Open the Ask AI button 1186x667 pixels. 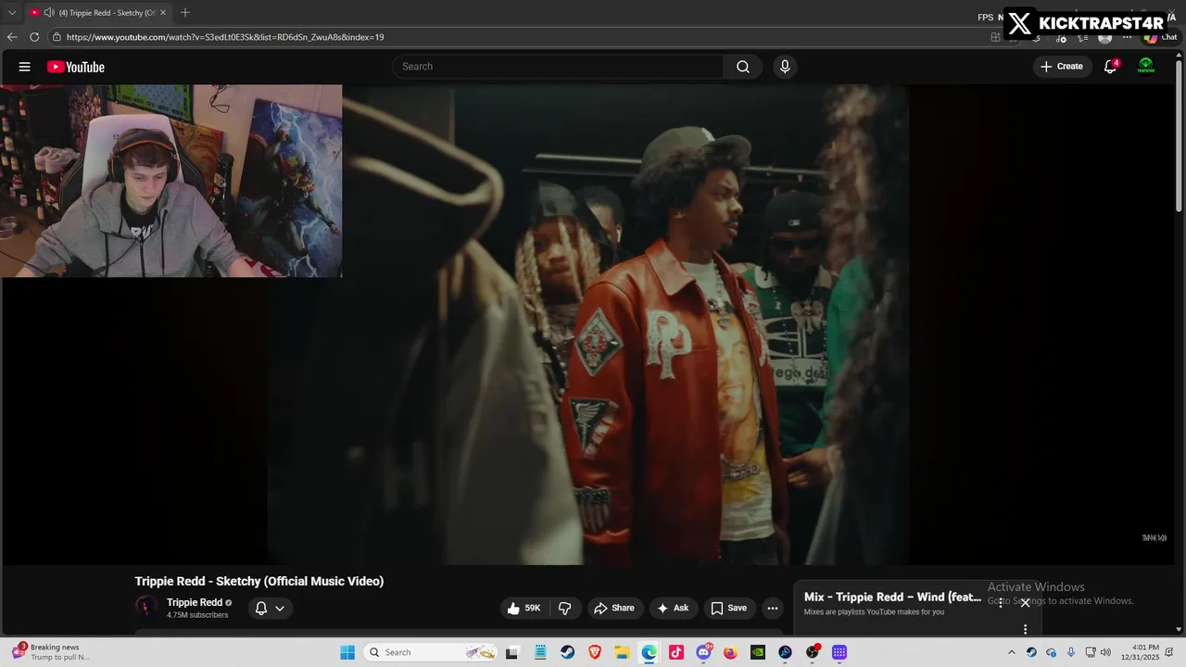click(x=673, y=609)
